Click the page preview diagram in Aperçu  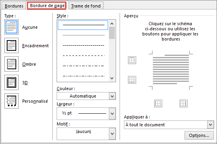(171, 70)
